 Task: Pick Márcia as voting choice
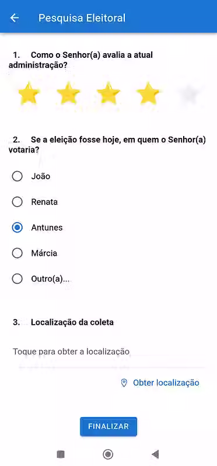(x=17, y=253)
